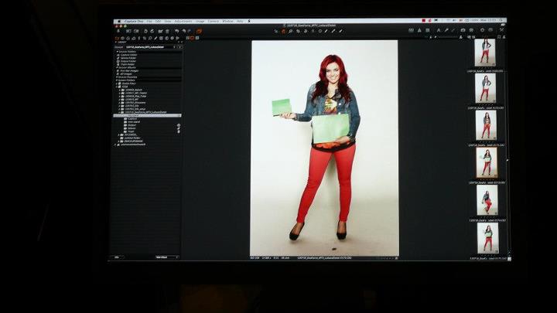Click the trash icon in the top toolbar
Screen dimensions: 557x313
coord(167,31)
